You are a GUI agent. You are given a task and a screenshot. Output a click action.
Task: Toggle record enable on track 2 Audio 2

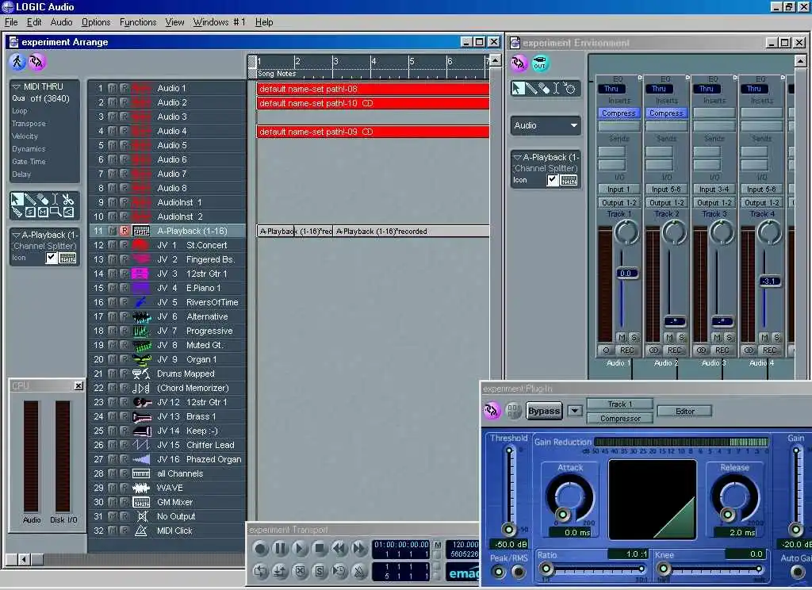click(x=124, y=102)
